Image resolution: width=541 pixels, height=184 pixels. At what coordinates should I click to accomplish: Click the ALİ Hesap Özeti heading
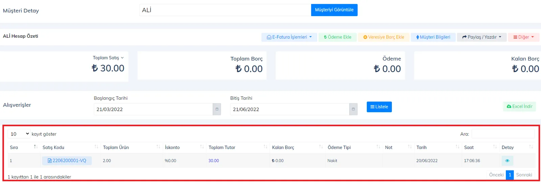[x=21, y=36]
